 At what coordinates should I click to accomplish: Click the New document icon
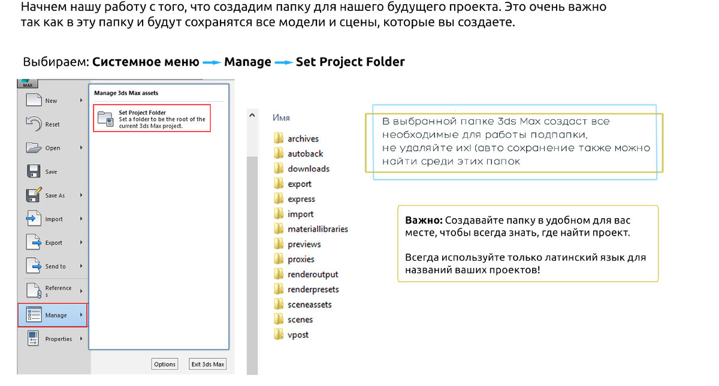point(34,101)
